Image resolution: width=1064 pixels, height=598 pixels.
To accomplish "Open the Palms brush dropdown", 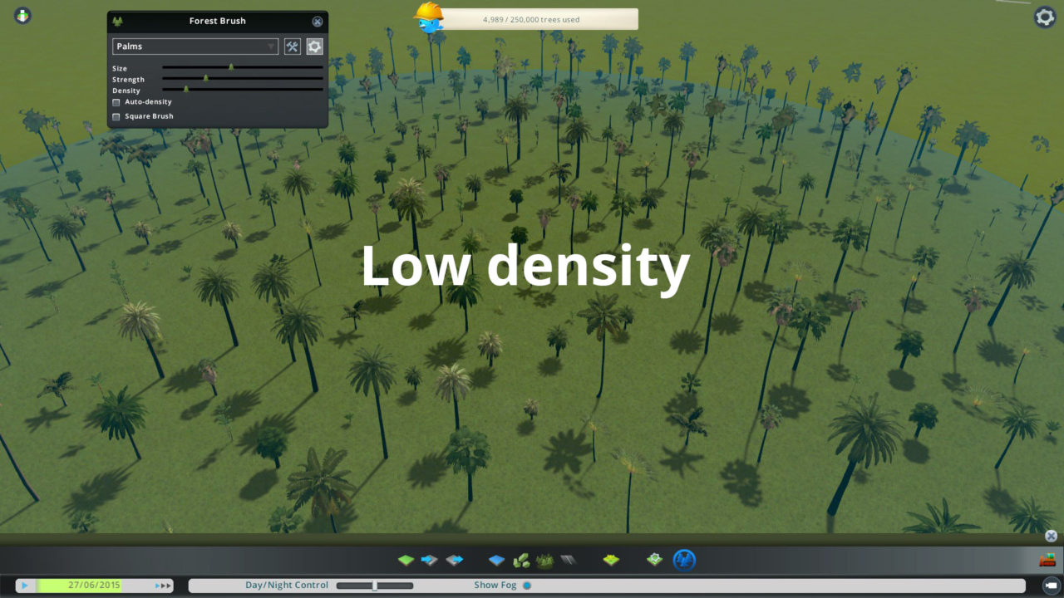I will coord(191,47).
